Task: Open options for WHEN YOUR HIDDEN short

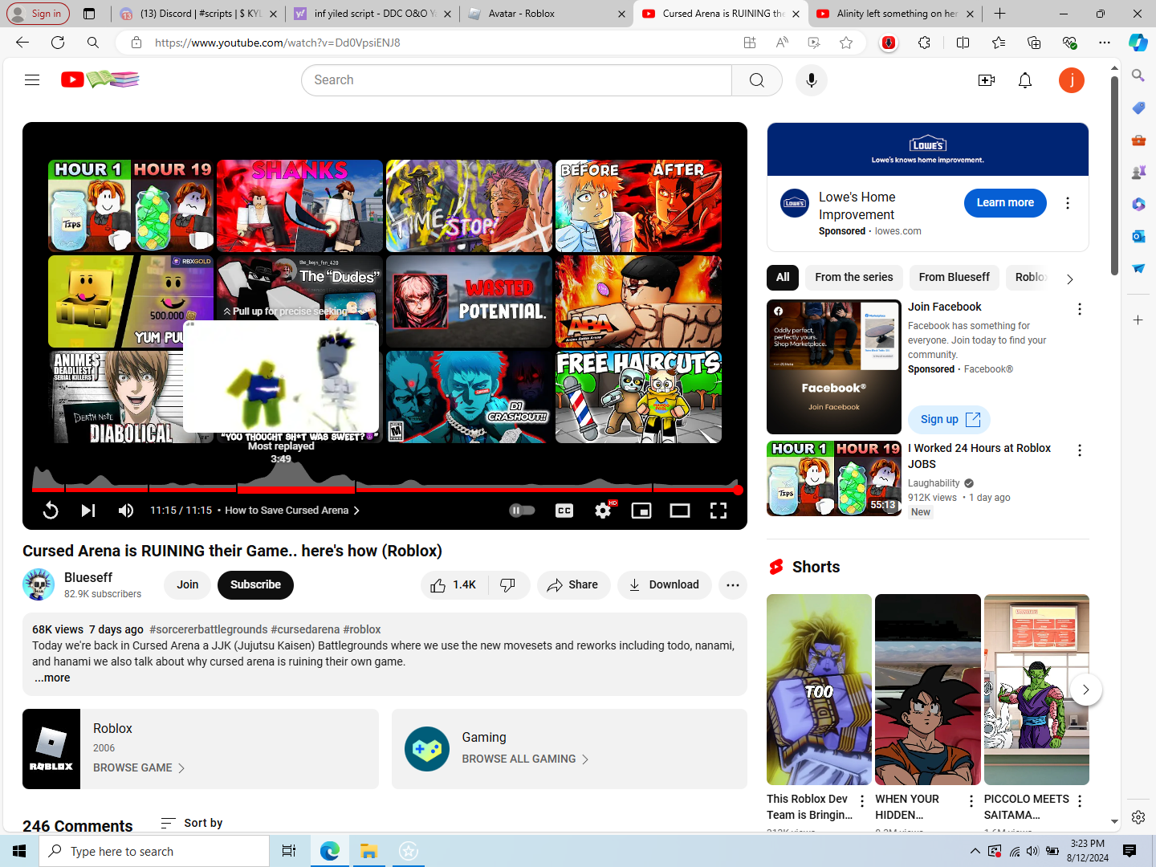Action: point(971,801)
